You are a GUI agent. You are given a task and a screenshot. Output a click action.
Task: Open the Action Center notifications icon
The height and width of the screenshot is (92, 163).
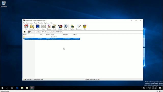point(160,88)
